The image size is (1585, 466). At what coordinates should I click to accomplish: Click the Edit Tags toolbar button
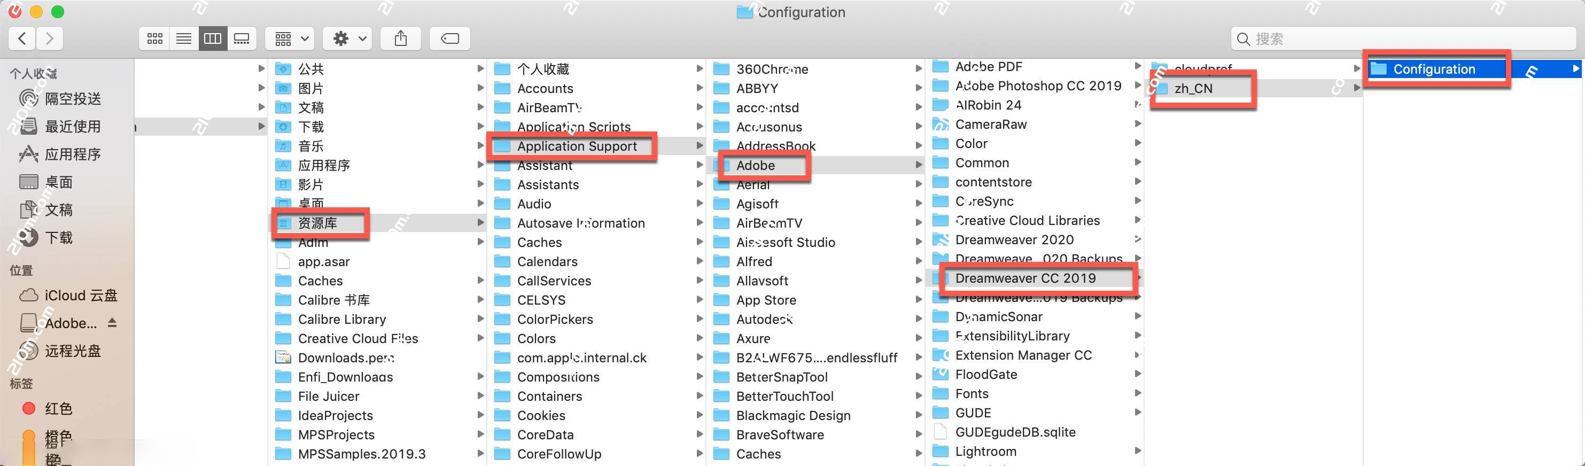tap(450, 39)
